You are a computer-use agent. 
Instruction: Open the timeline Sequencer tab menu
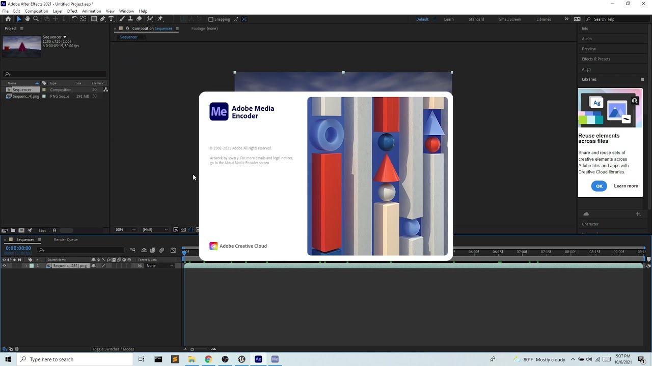pos(39,239)
